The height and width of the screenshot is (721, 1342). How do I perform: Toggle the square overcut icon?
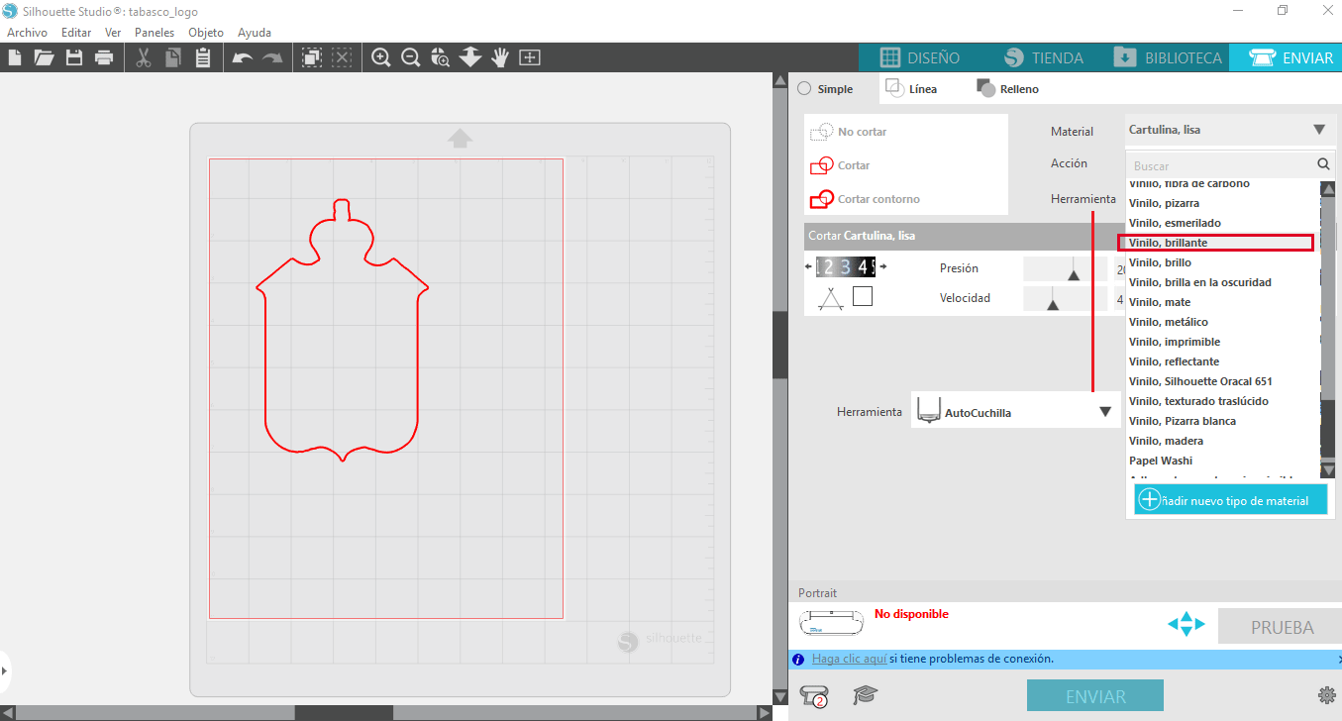tap(863, 296)
